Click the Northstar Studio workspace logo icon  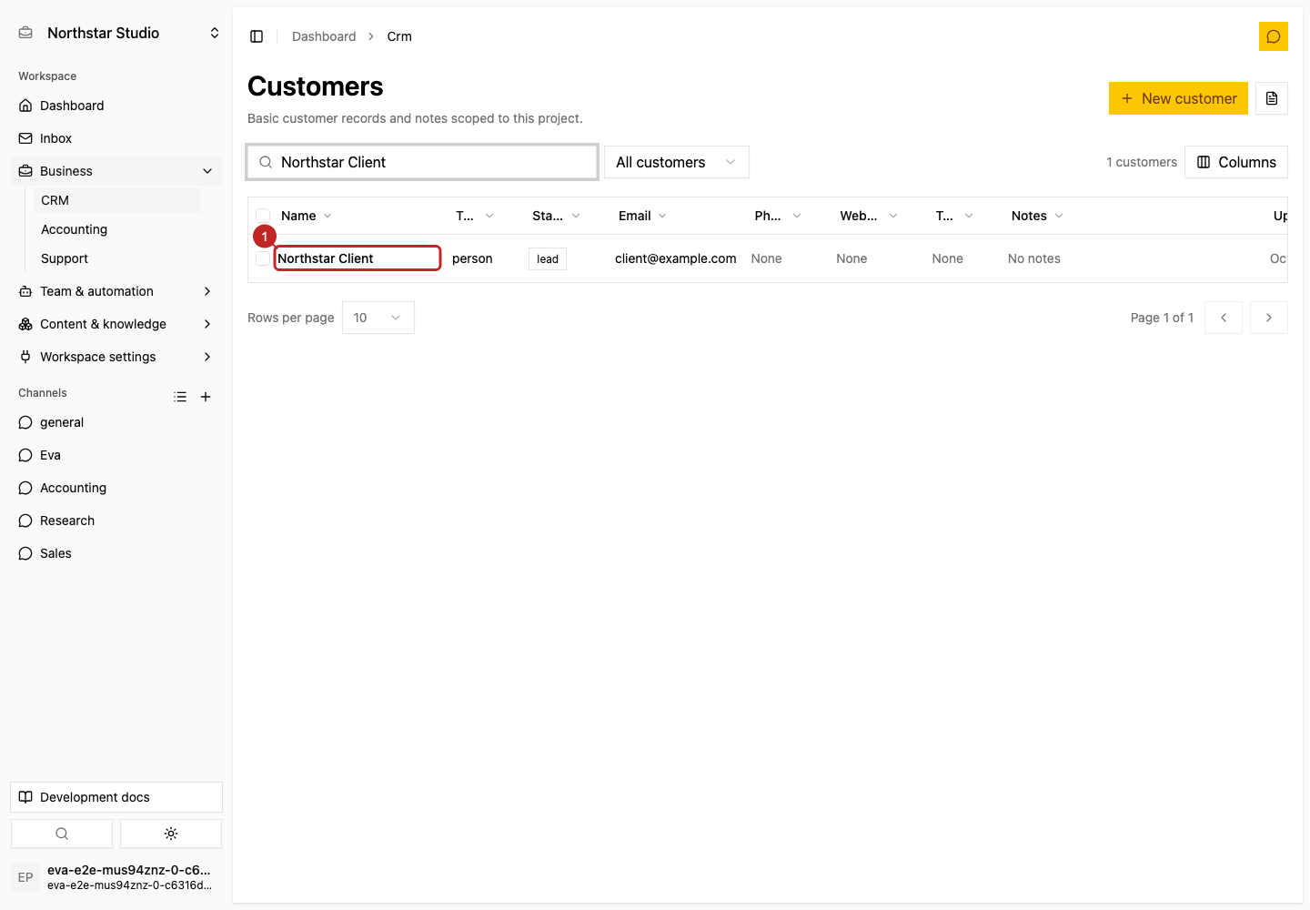tap(25, 33)
